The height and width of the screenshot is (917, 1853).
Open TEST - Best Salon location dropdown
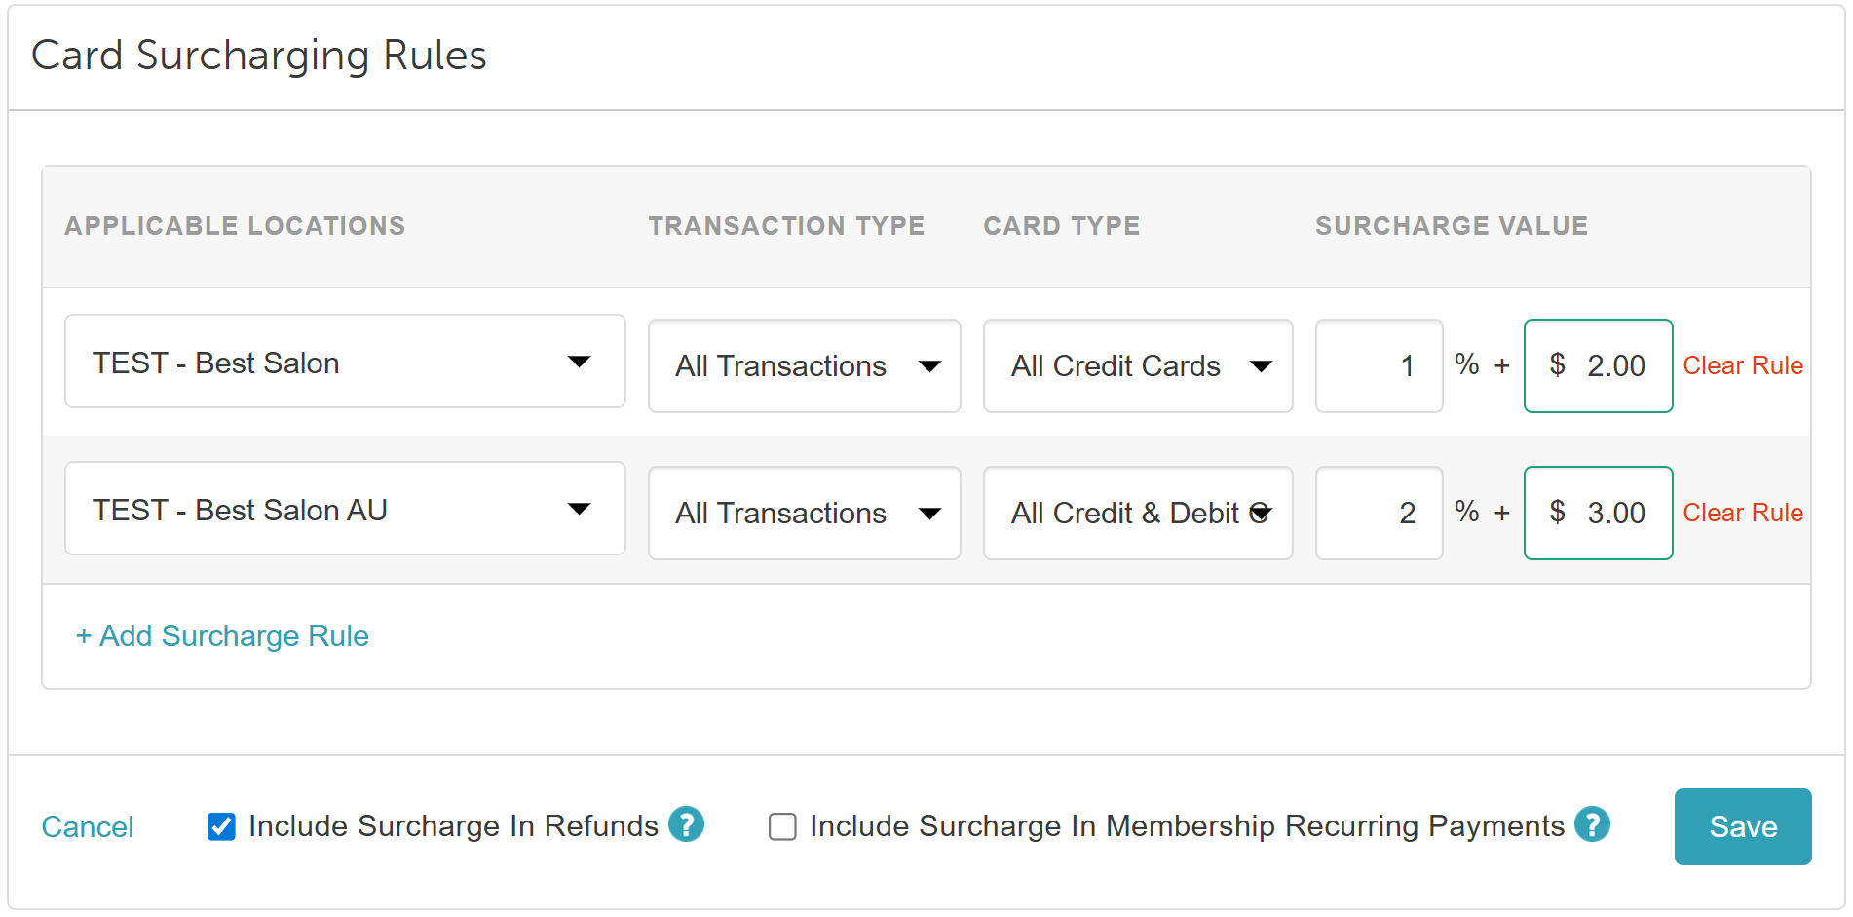[x=345, y=362]
